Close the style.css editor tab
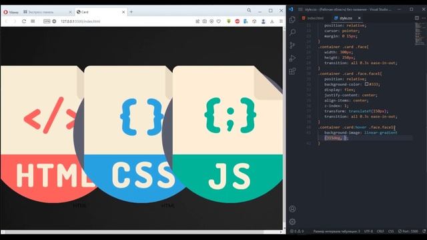Image resolution: width=427 pixels, height=240 pixels. point(360,18)
